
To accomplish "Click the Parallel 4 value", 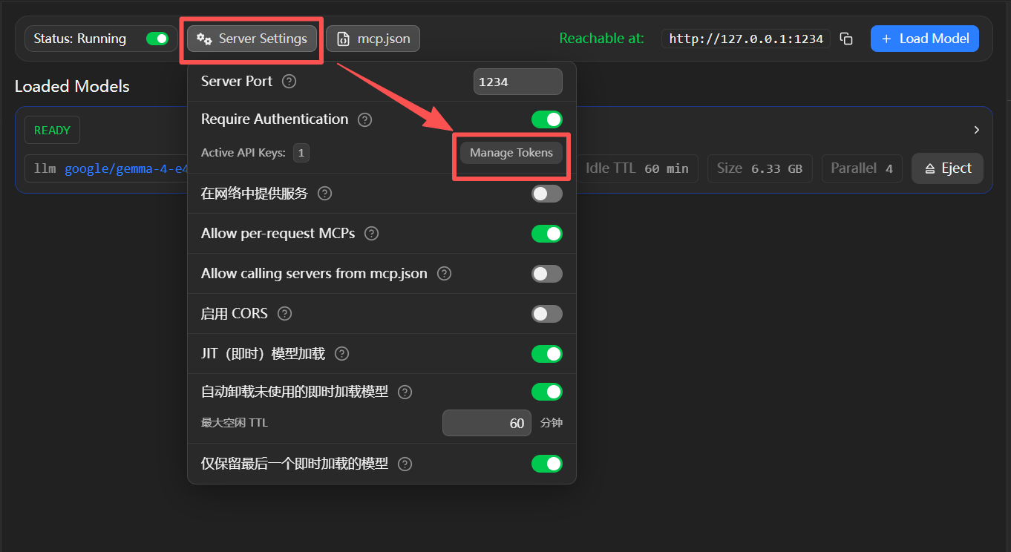I will (x=862, y=168).
